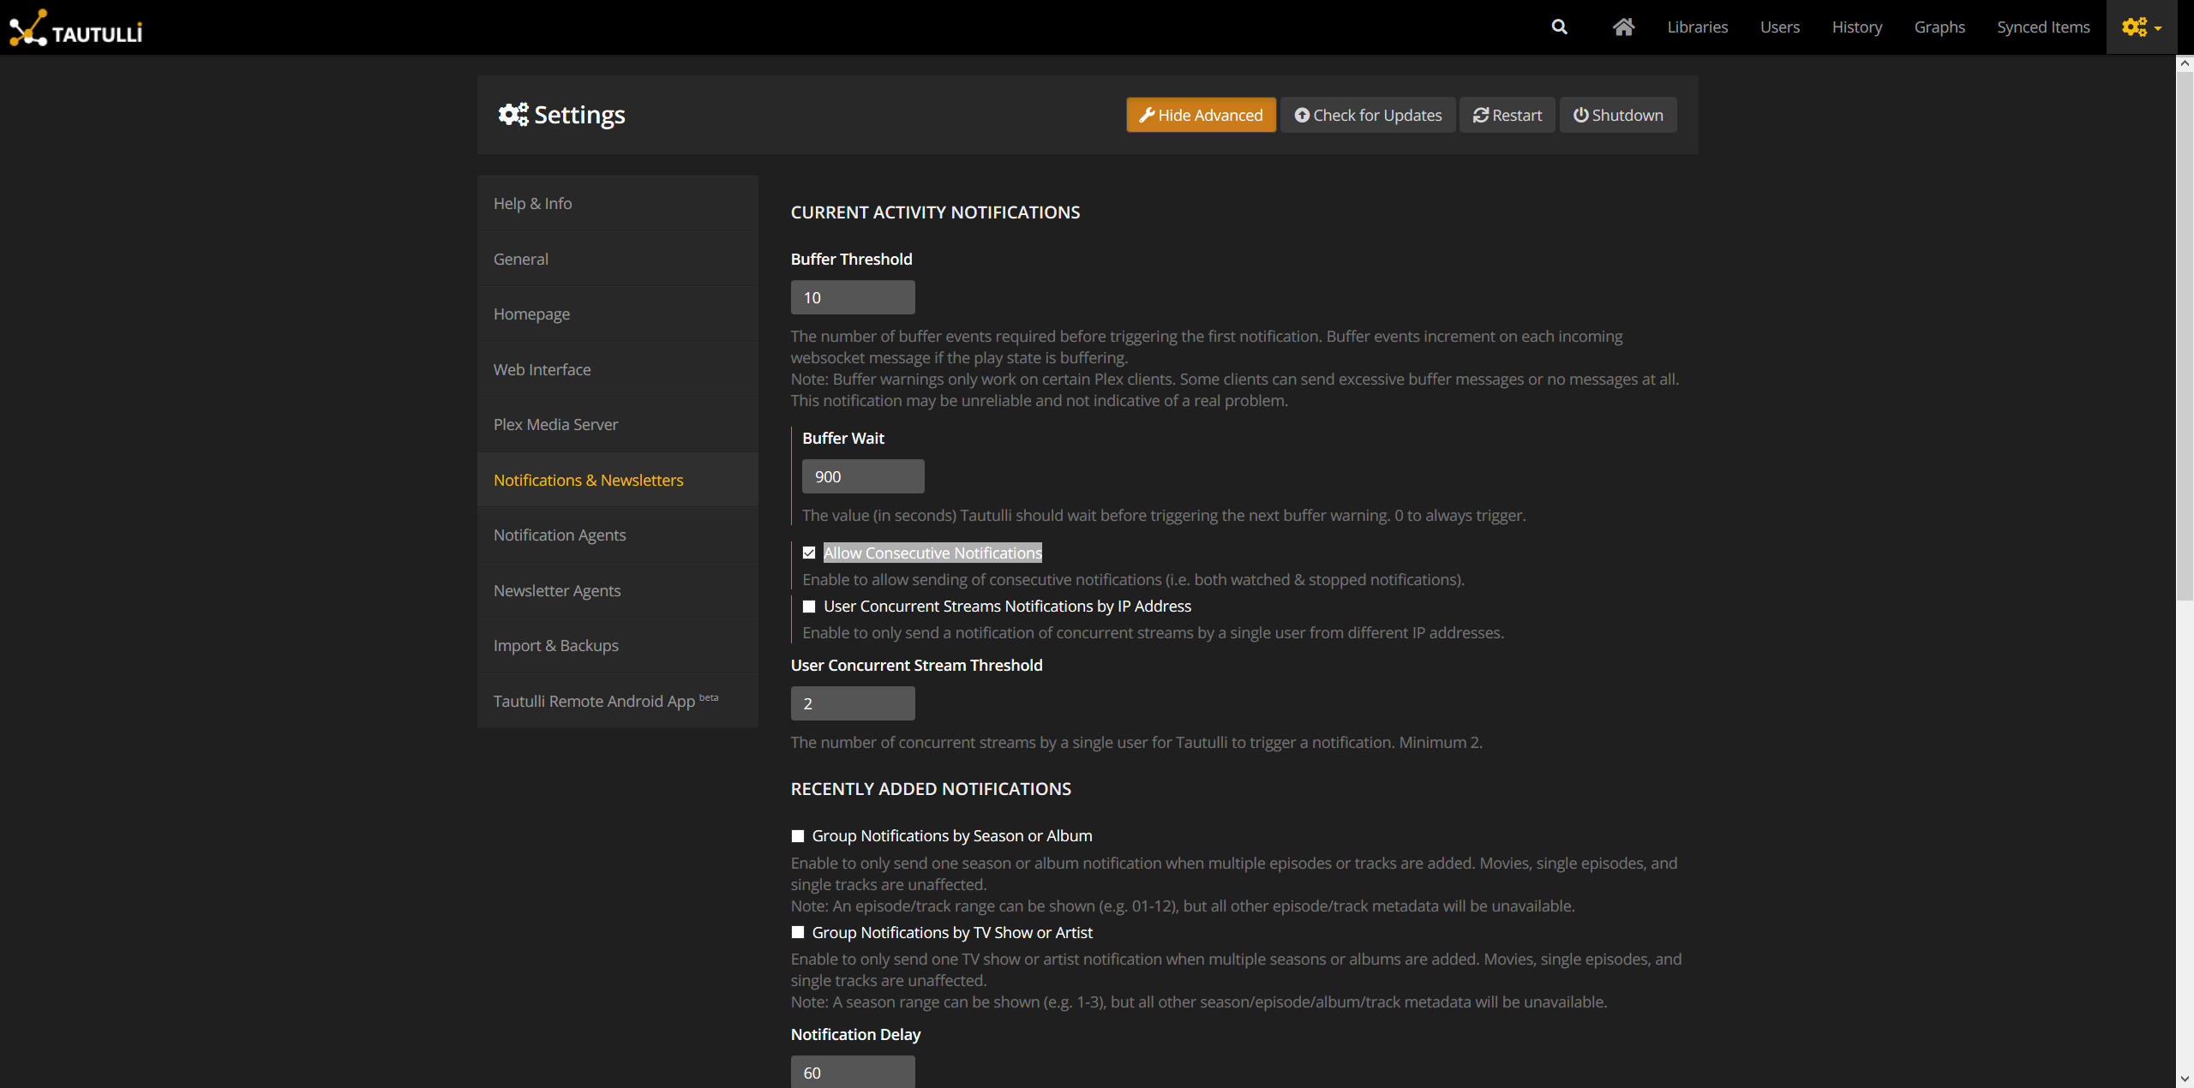Switch to Plex Media Server settings

(555, 425)
